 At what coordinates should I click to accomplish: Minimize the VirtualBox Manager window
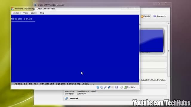point(155,4)
